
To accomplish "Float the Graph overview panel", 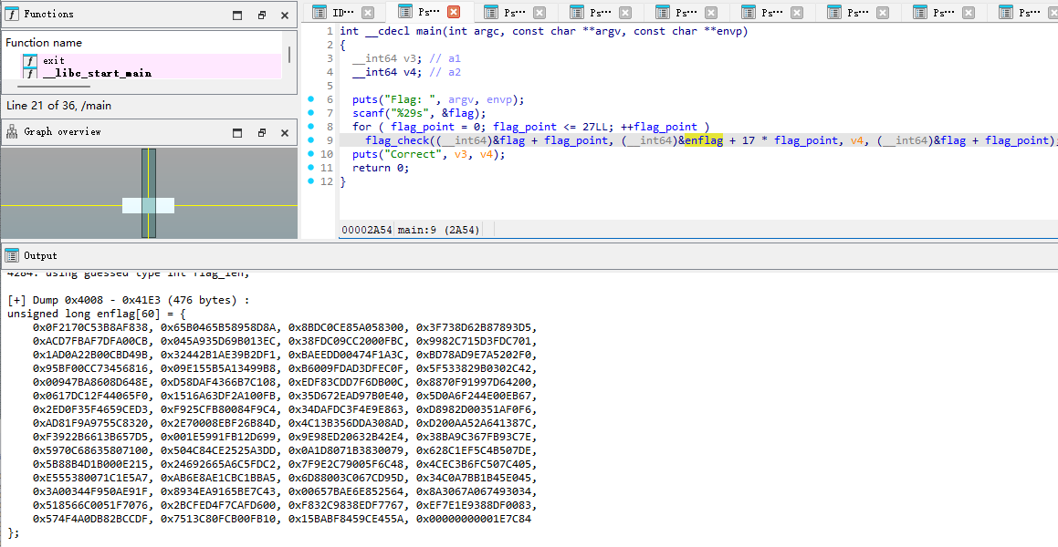I will pos(262,133).
